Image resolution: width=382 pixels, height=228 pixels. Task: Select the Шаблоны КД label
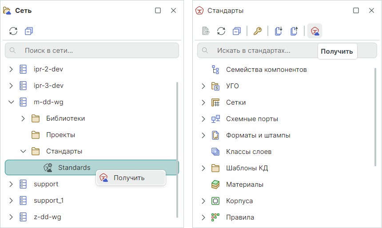click(247, 168)
